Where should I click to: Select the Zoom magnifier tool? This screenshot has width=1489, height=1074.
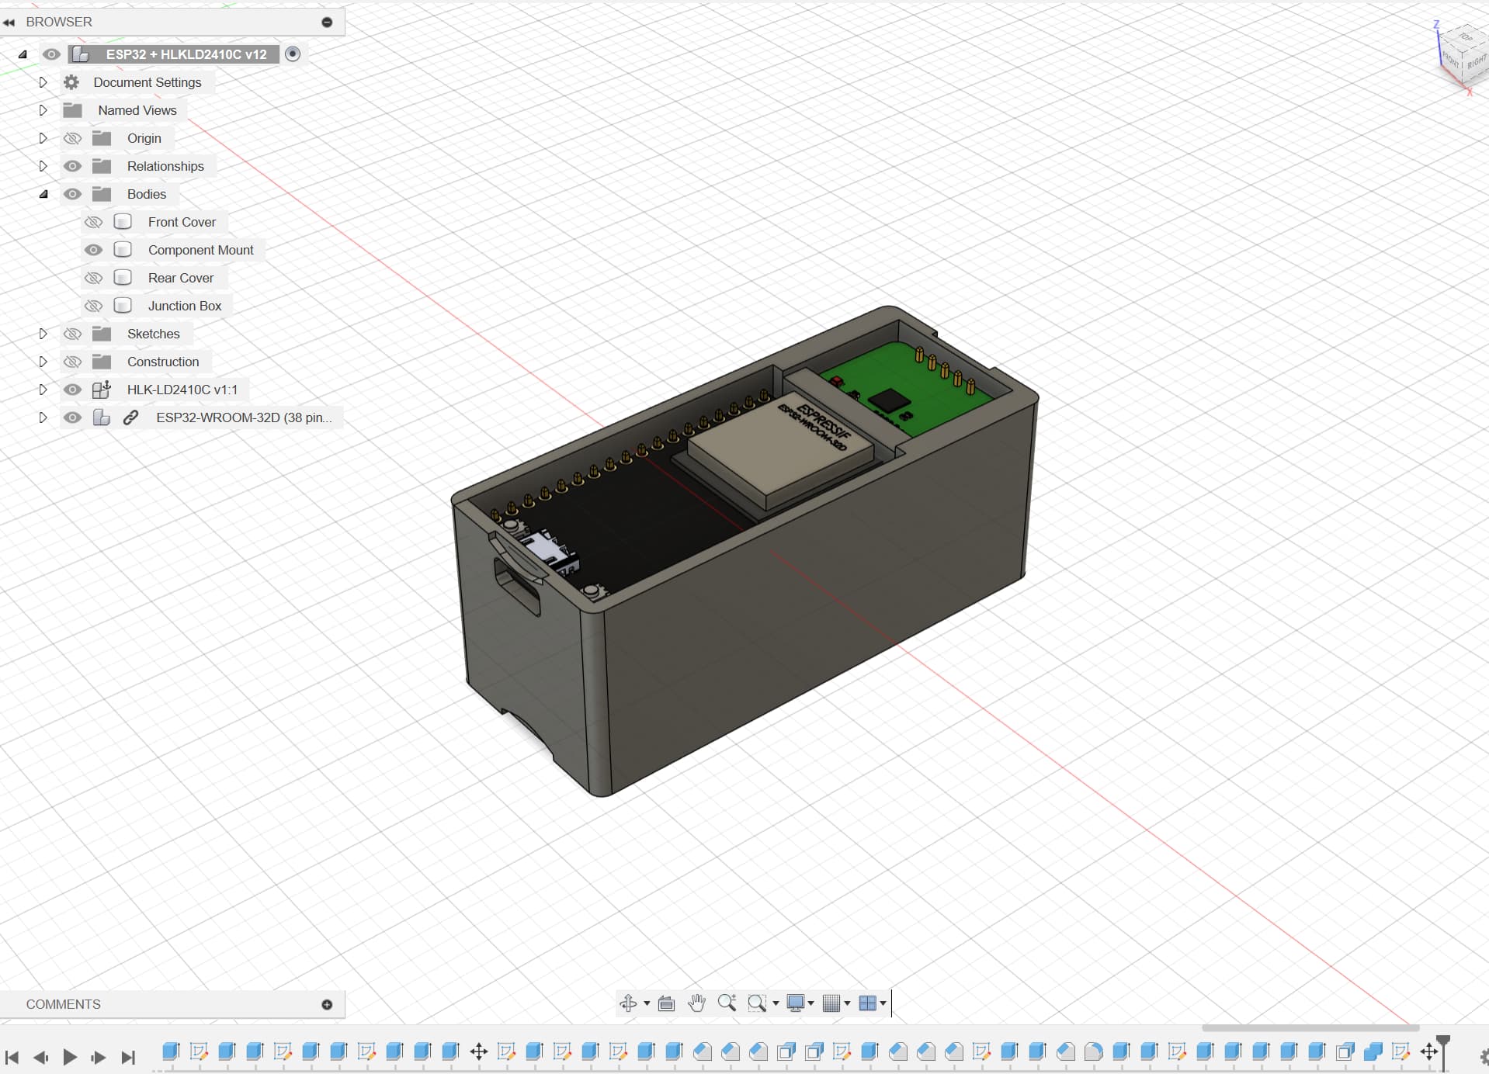(x=727, y=1003)
